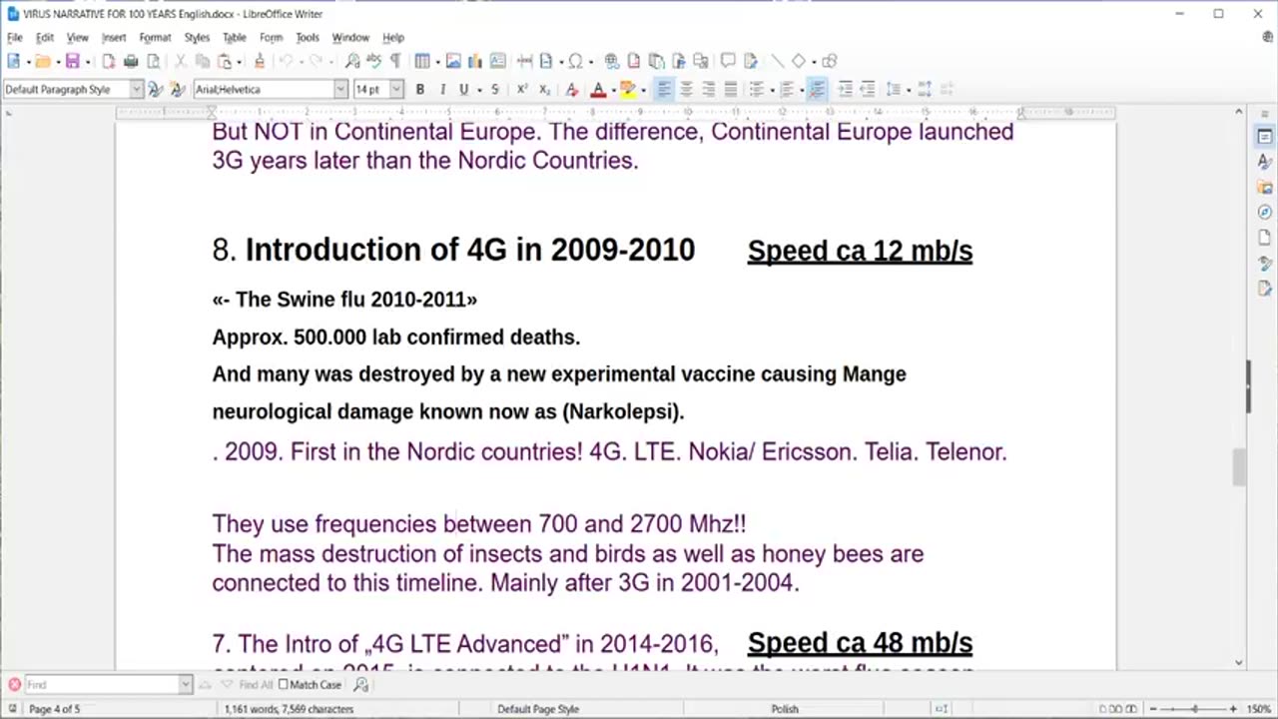Image resolution: width=1278 pixels, height=719 pixels.
Task: Clone formatting with the paintbrush icon
Action: coord(260,61)
